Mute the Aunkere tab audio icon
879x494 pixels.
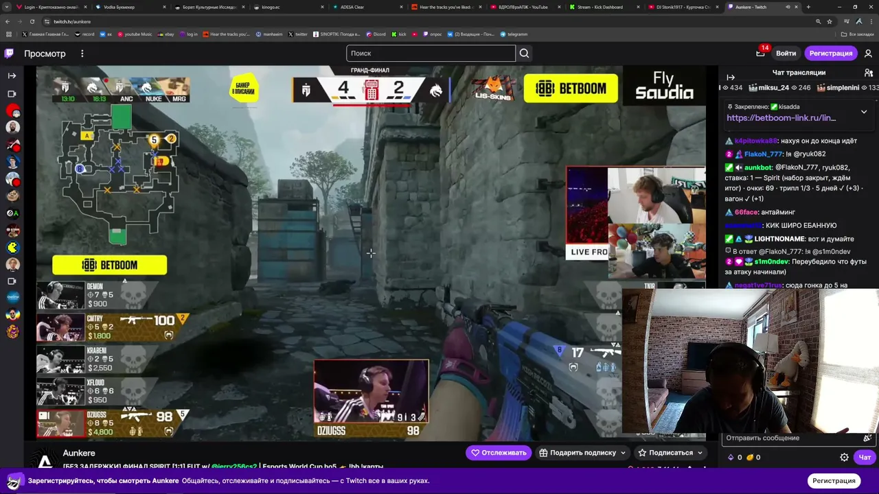(x=788, y=7)
